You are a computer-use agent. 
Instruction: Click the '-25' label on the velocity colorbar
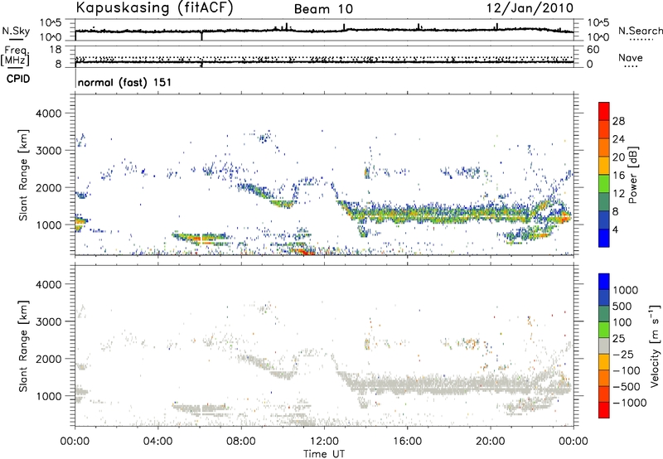click(x=623, y=354)
